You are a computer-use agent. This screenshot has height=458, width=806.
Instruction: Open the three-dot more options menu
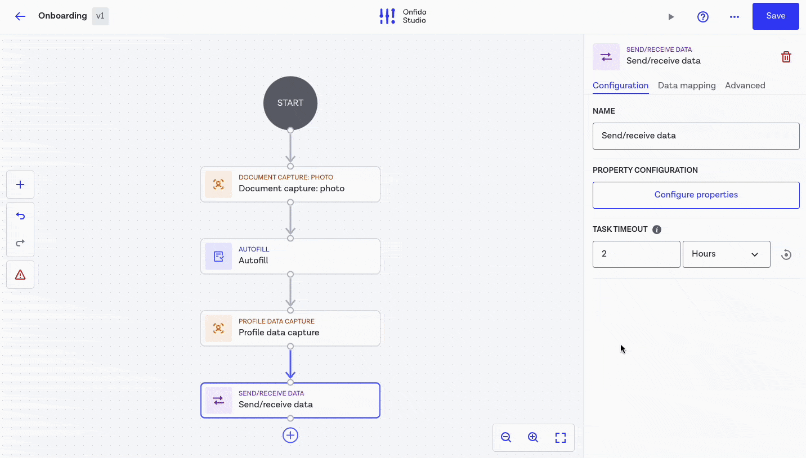click(734, 17)
